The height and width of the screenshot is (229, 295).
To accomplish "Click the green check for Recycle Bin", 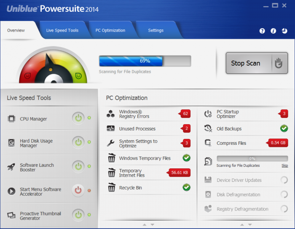I will (186, 187).
